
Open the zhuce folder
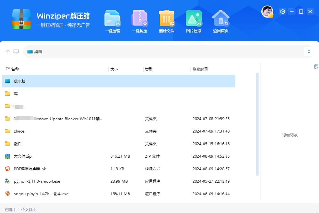[19, 131]
